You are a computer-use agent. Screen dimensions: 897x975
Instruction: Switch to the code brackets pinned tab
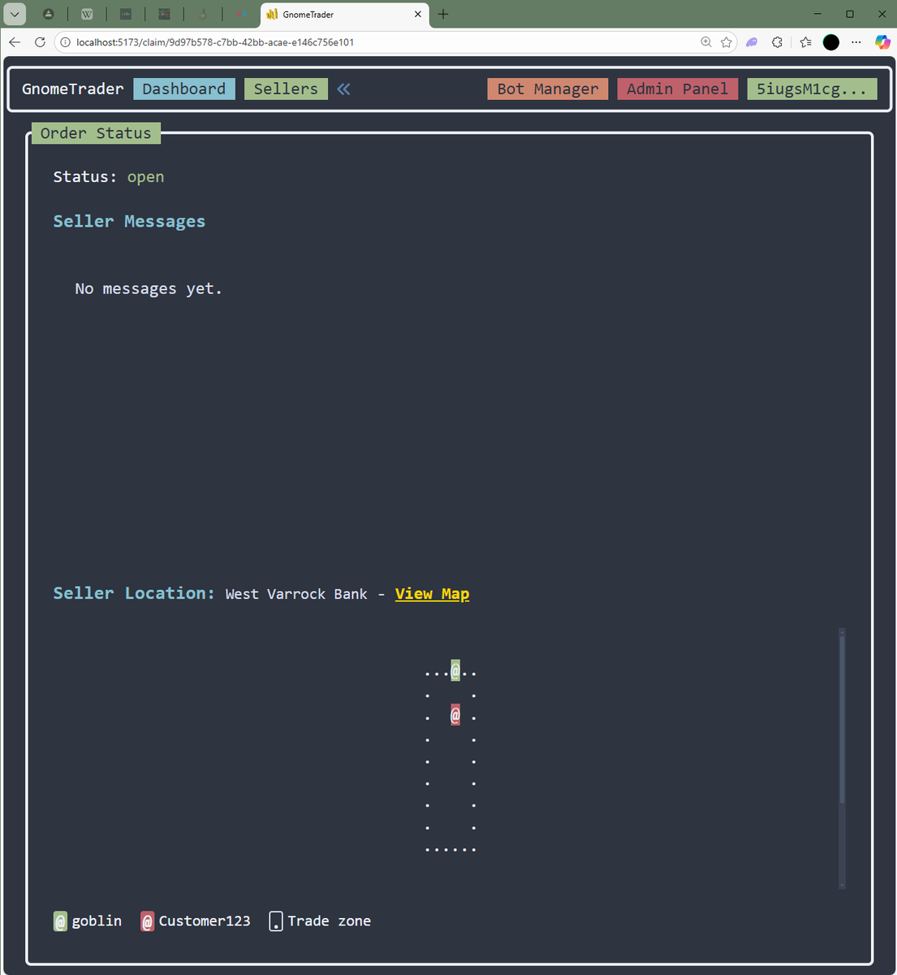coord(126,14)
